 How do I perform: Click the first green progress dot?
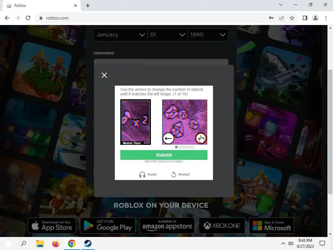[x=176, y=147]
